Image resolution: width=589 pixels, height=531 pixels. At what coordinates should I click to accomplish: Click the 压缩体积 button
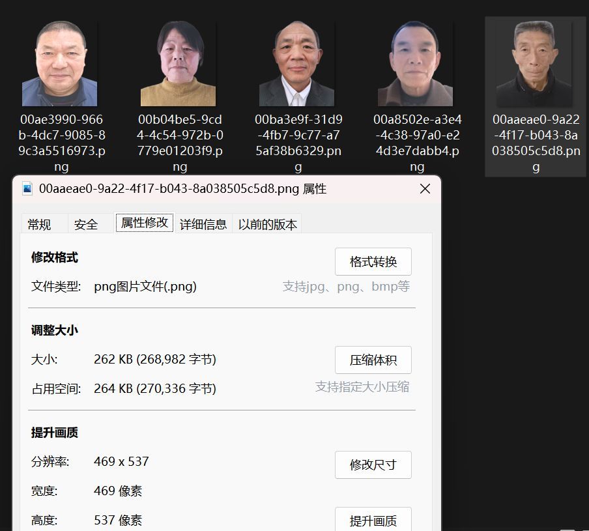(x=373, y=360)
